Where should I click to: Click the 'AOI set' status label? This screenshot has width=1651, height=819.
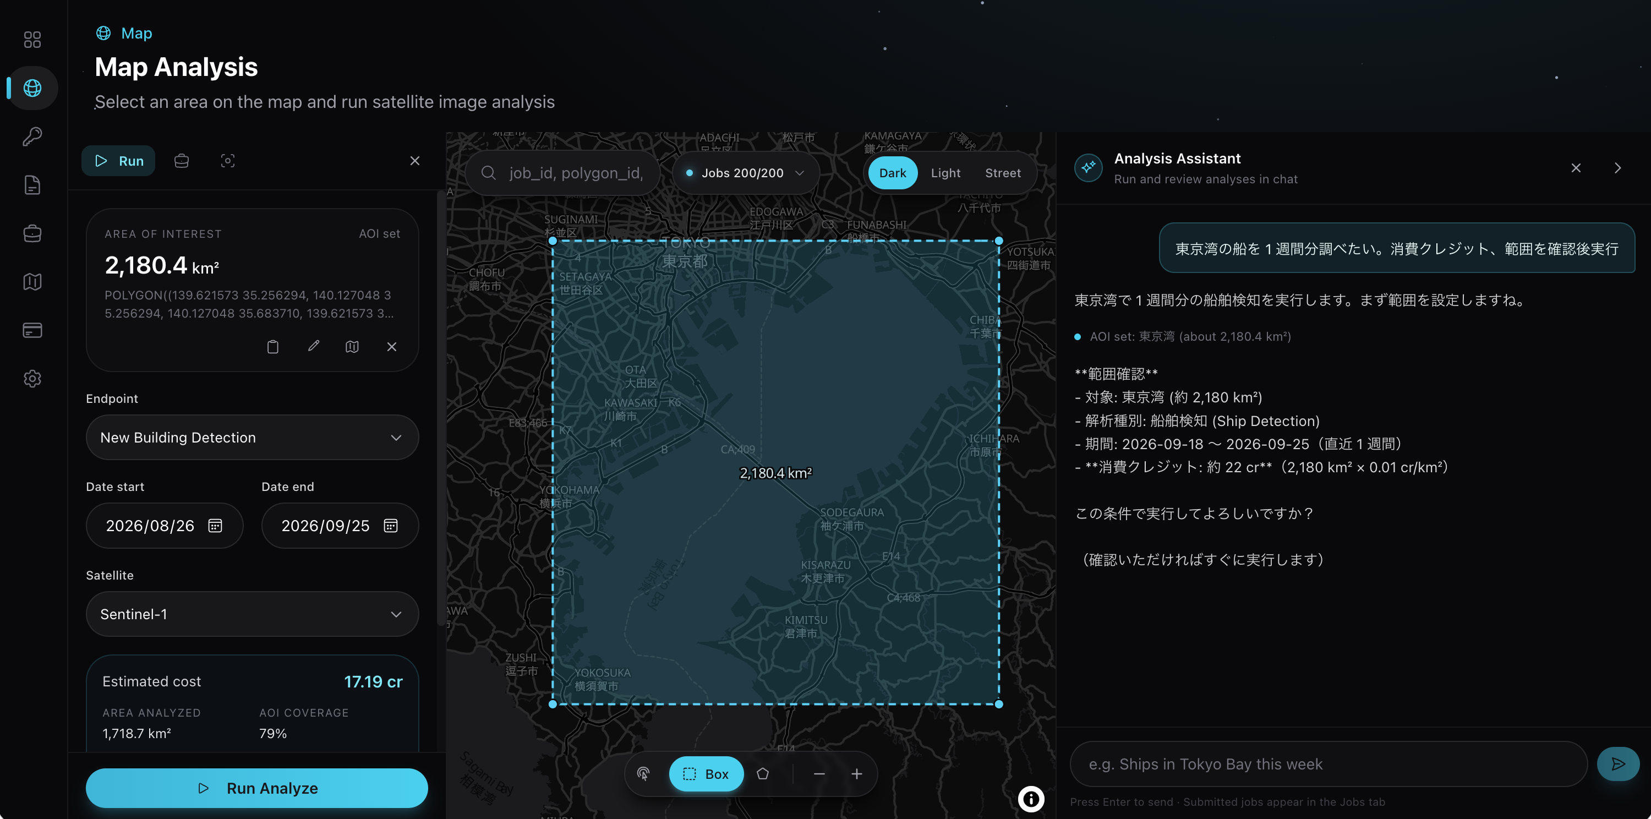(379, 234)
